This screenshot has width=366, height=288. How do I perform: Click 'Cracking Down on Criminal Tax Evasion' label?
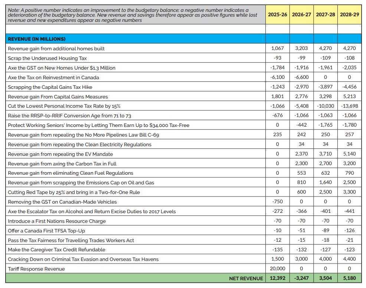tap(83, 259)
